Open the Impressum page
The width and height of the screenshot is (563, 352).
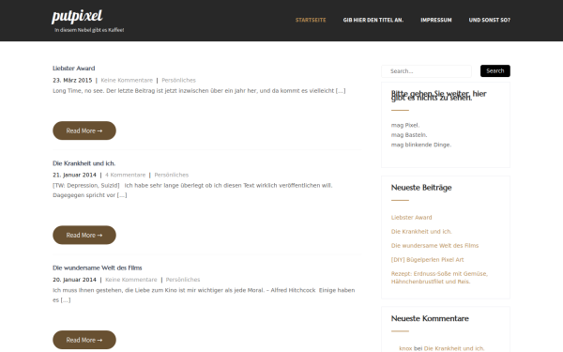pyautogui.click(x=436, y=20)
